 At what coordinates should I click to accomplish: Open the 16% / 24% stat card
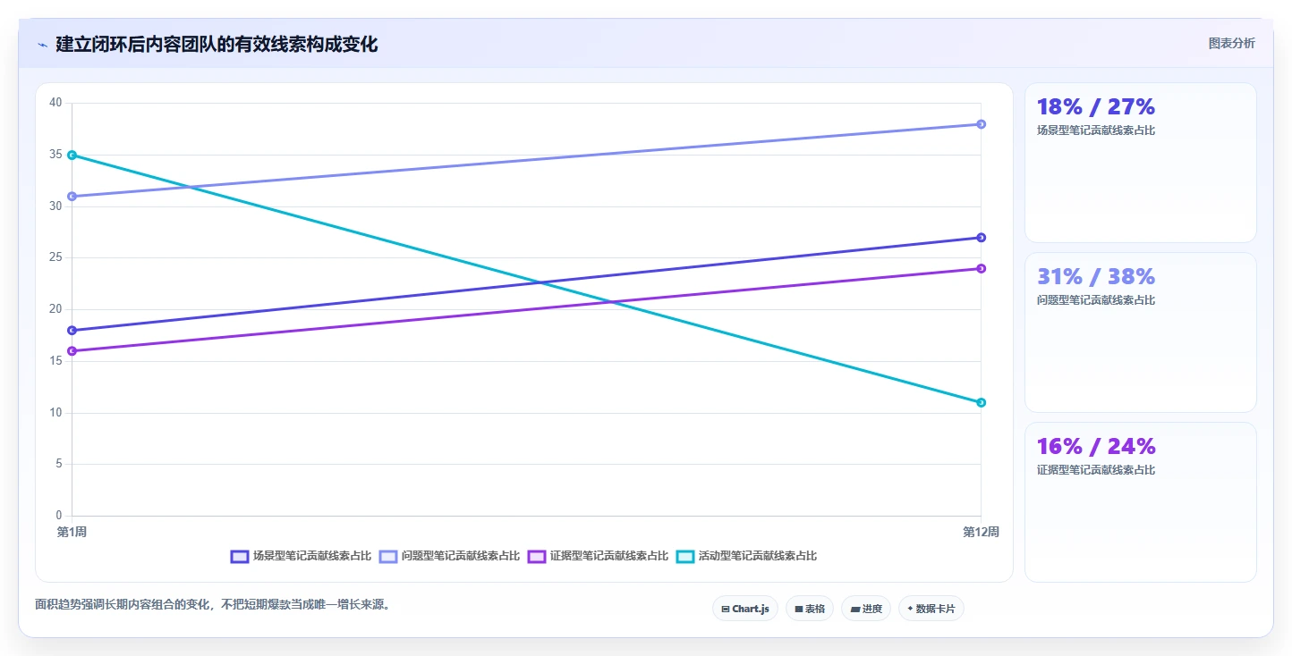(1141, 502)
